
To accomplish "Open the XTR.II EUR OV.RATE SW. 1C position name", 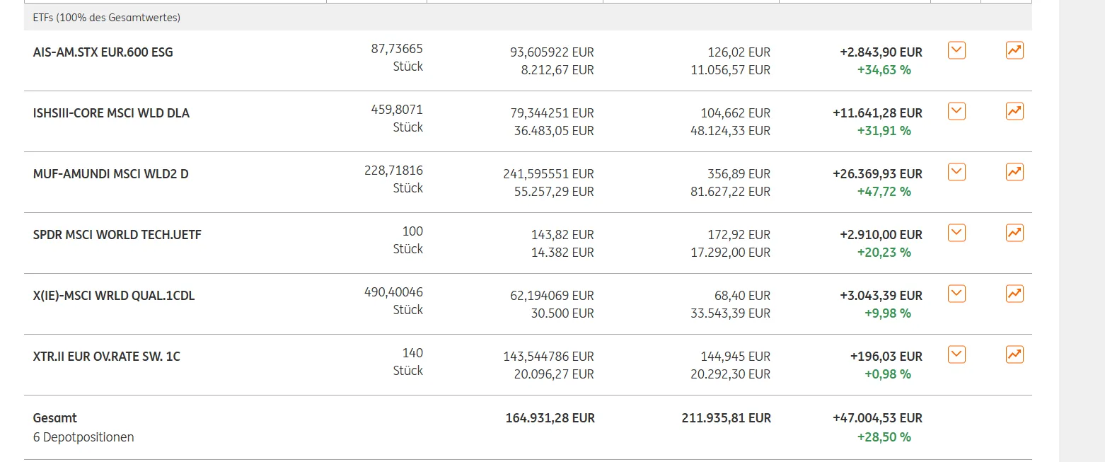I will (x=106, y=357).
